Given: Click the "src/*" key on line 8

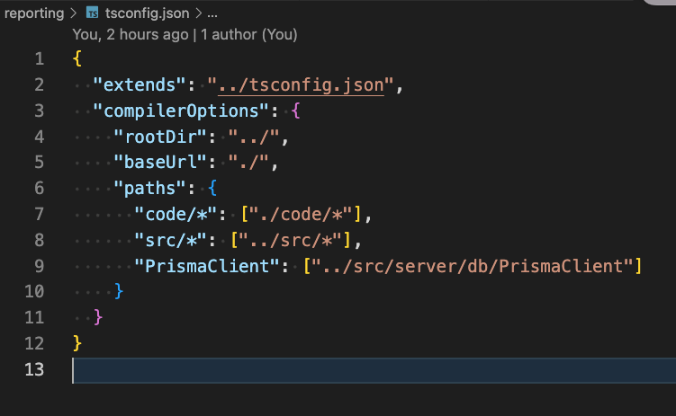Looking at the screenshot, I should click(170, 240).
